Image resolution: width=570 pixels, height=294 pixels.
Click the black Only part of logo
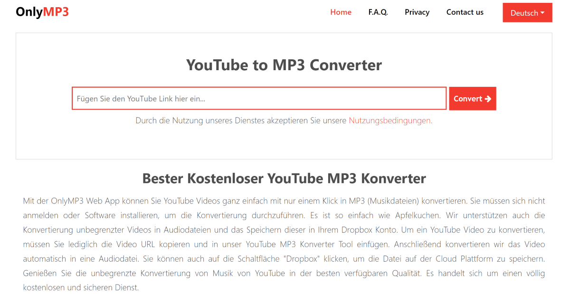[29, 12]
